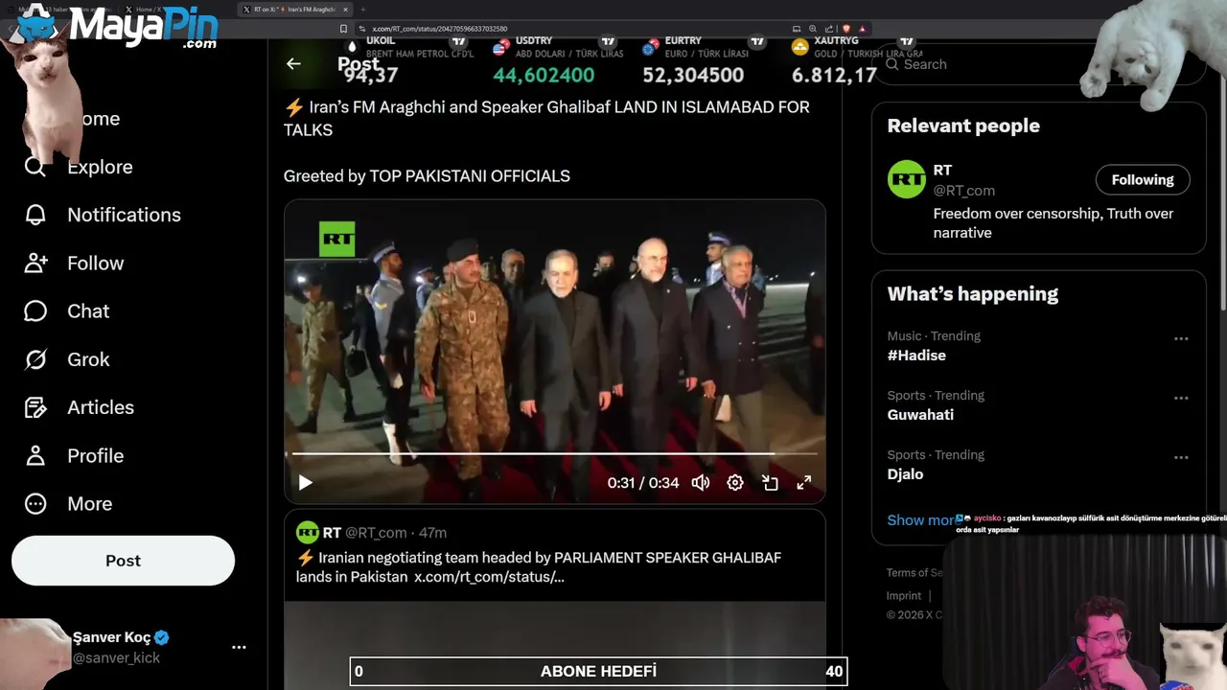Screen dimensions: 1227x690
Task: Open options dots for Guwahati trend
Action: [1181, 398]
